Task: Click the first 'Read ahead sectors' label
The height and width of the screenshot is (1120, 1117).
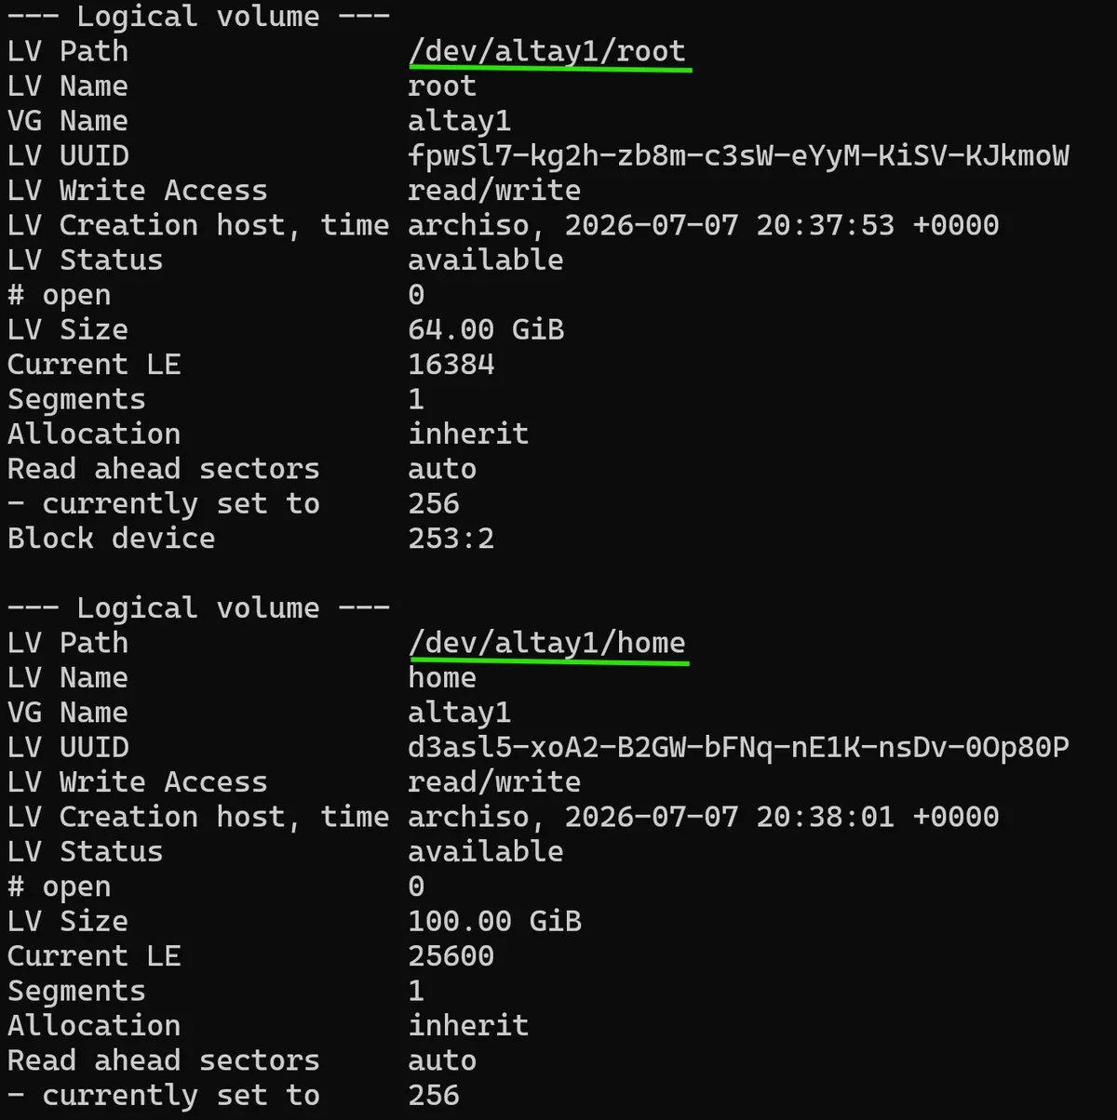Action: 164,469
